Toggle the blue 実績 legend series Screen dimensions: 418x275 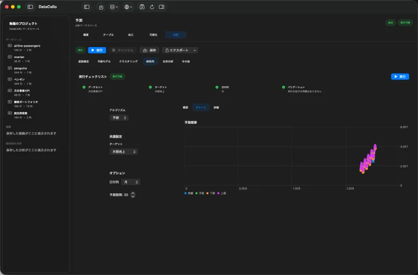tap(189, 193)
